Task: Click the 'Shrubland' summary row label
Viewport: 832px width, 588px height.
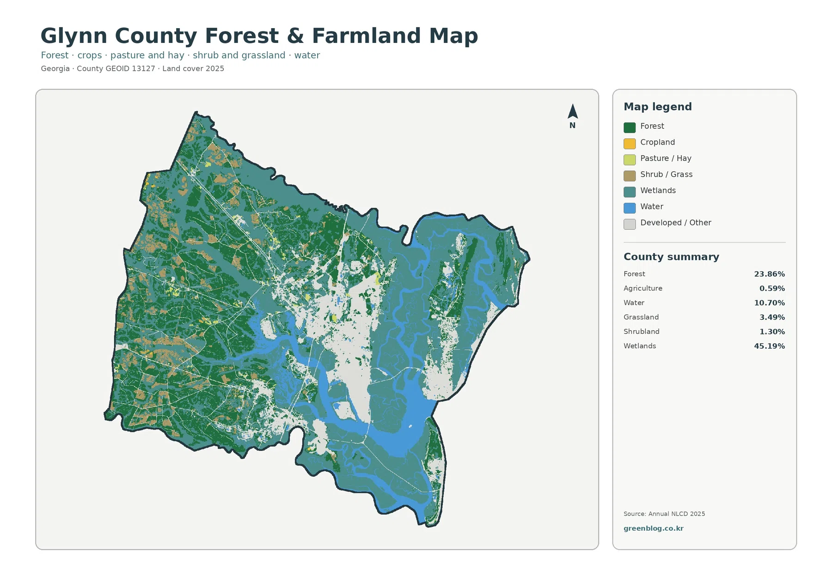Action: [641, 332]
